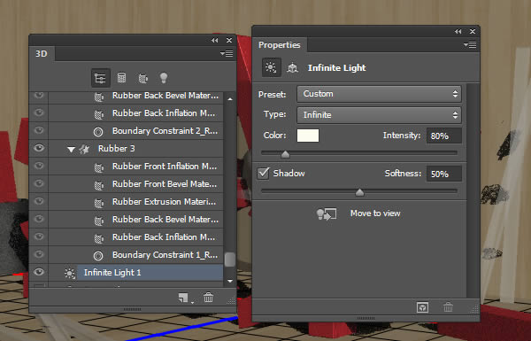The height and width of the screenshot is (341, 531).
Task: Click 3D panel scrollbar up arrow
Action: coord(230,99)
